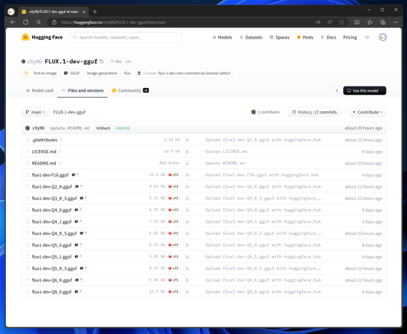Viewport: 407px width, 334px height.
Task: Open a new browser tab
Action: tap(94, 12)
